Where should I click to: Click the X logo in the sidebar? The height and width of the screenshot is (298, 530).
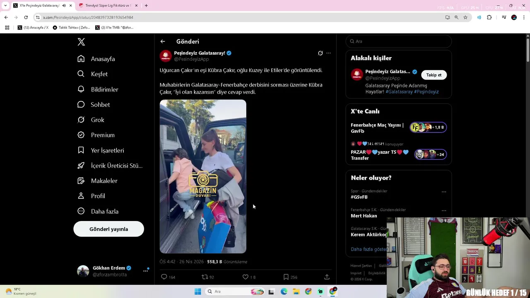pyautogui.click(x=81, y=42)
